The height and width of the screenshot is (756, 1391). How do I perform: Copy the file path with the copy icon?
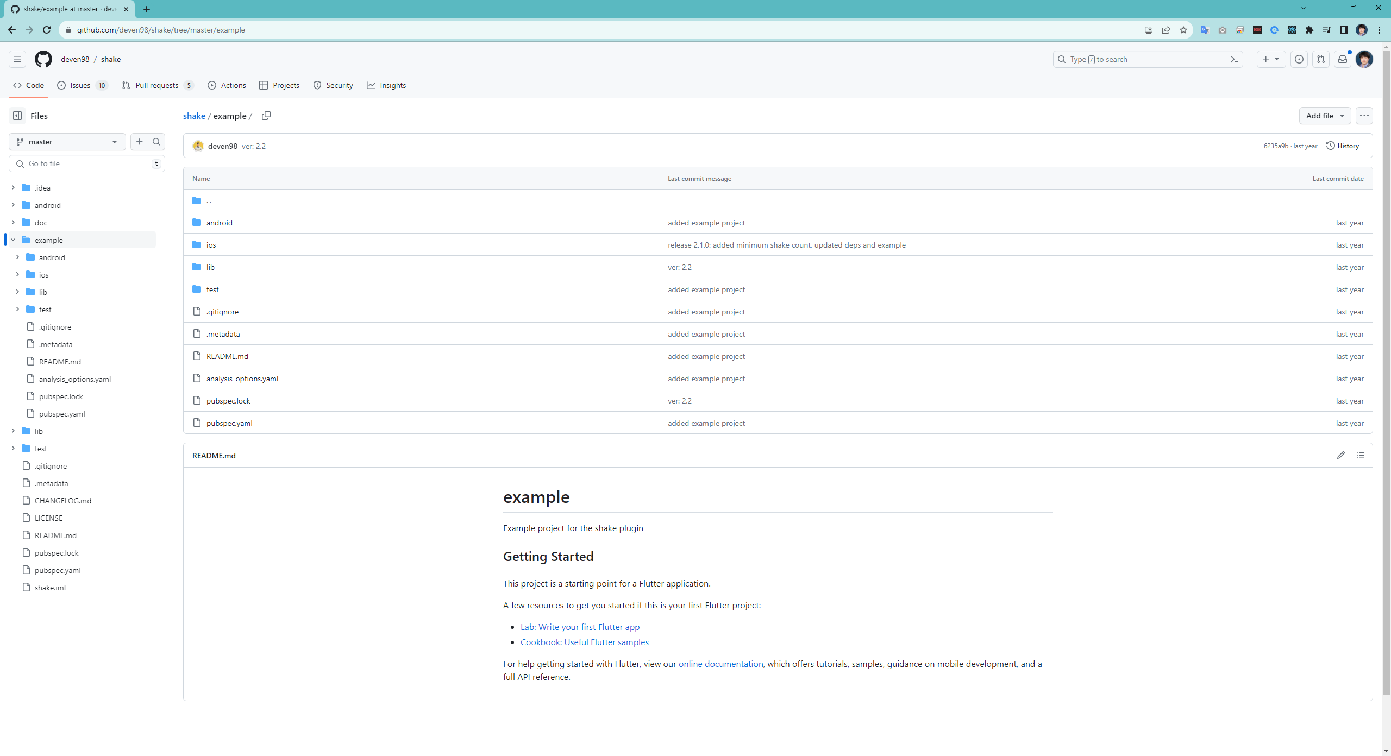click(266, 116)
